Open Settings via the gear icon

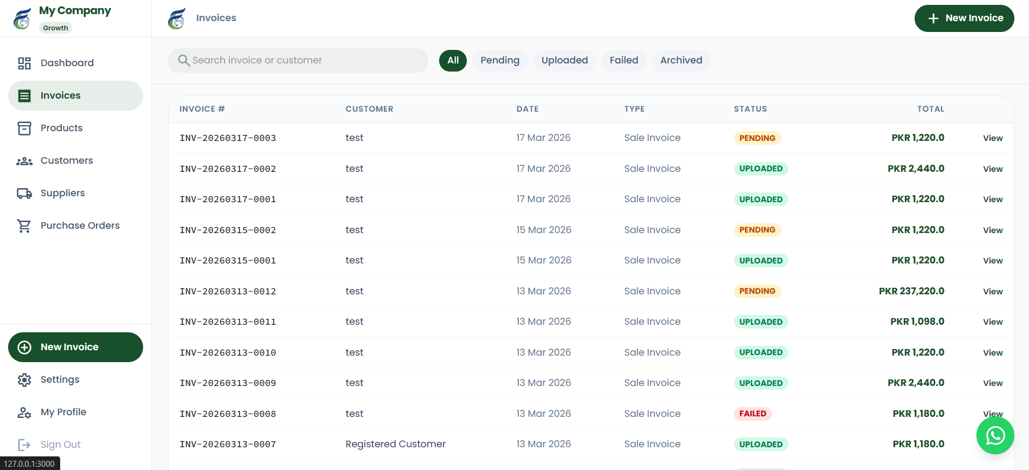(x=24, y=380)
